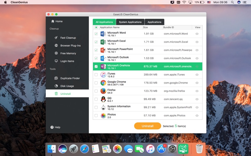Uncheck Microsoft PowerPoint checkbox

(x=96, y=50)
